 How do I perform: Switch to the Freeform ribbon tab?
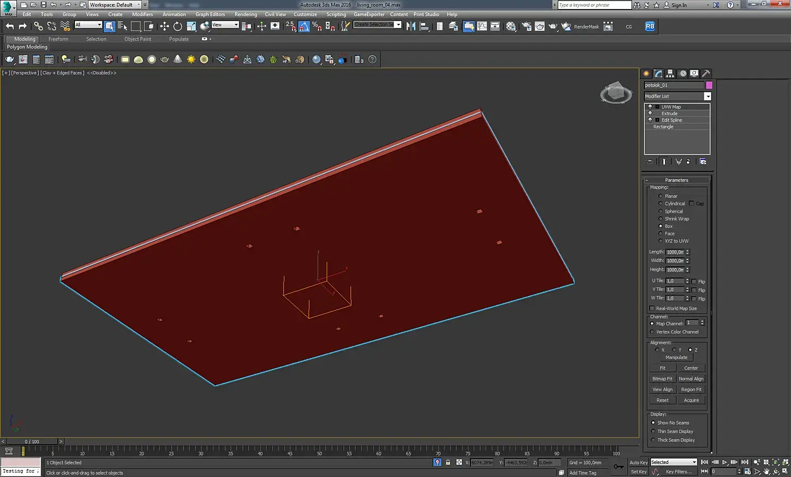coord(58,39)
